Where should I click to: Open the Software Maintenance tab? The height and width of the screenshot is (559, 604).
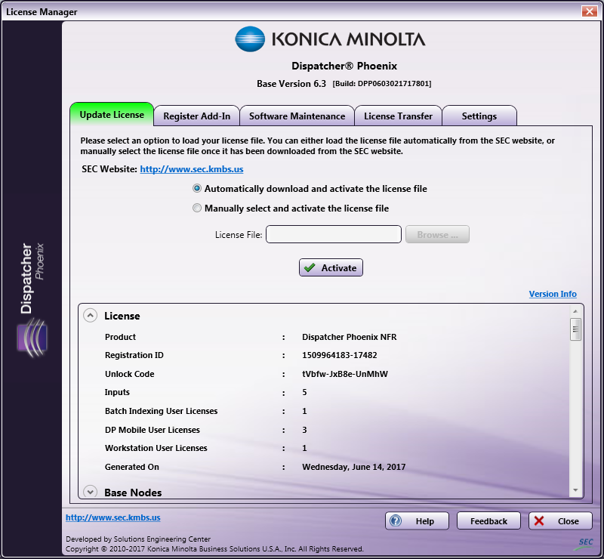click(297, 116)
